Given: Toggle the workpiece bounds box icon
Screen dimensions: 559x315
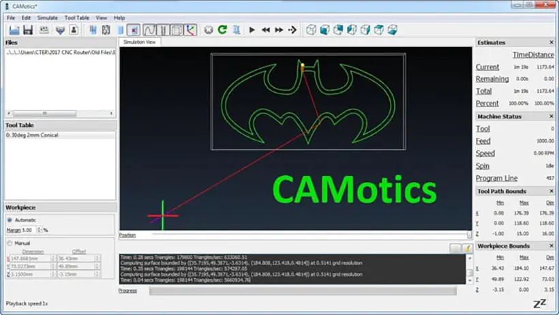Looking at the screenshot, I should pos(177,30).
